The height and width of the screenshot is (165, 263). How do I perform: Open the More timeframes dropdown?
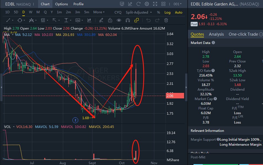coord(99,12)
